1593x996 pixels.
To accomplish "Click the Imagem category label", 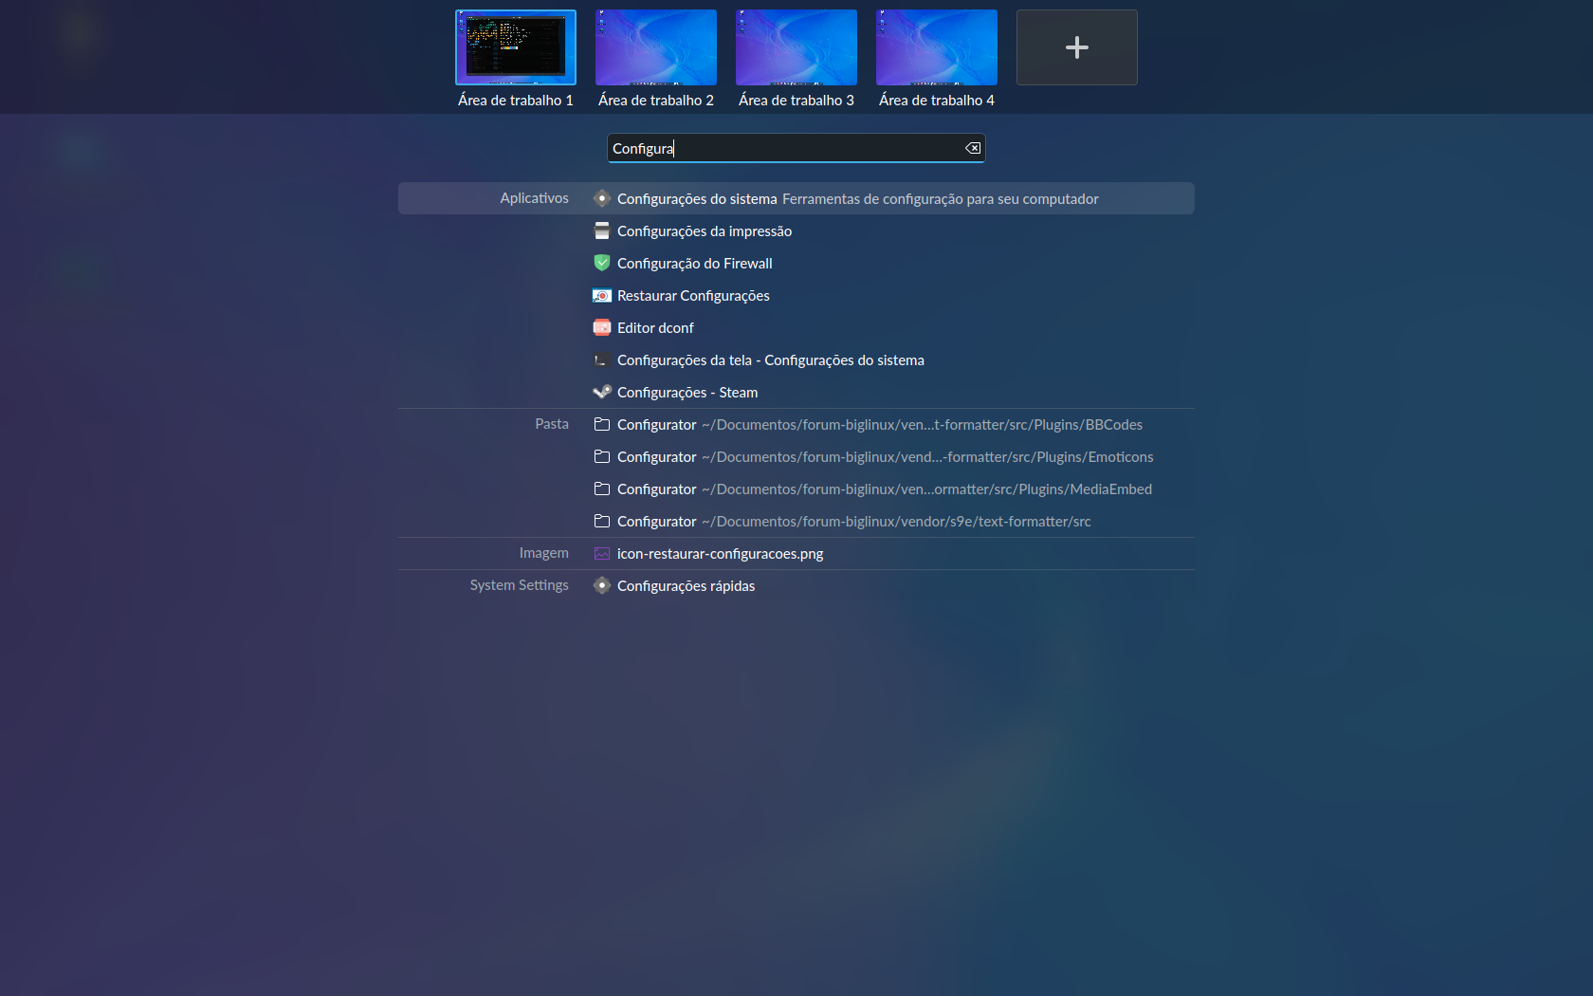I will (x=543, y=552).
